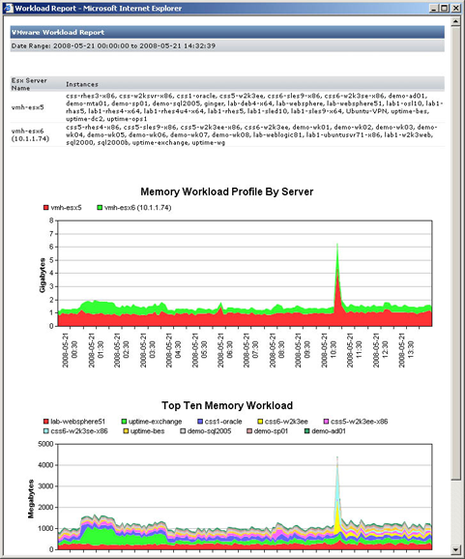
Task: Click the red vmh-esx5 legend swatch
Action: click(46, 208)
